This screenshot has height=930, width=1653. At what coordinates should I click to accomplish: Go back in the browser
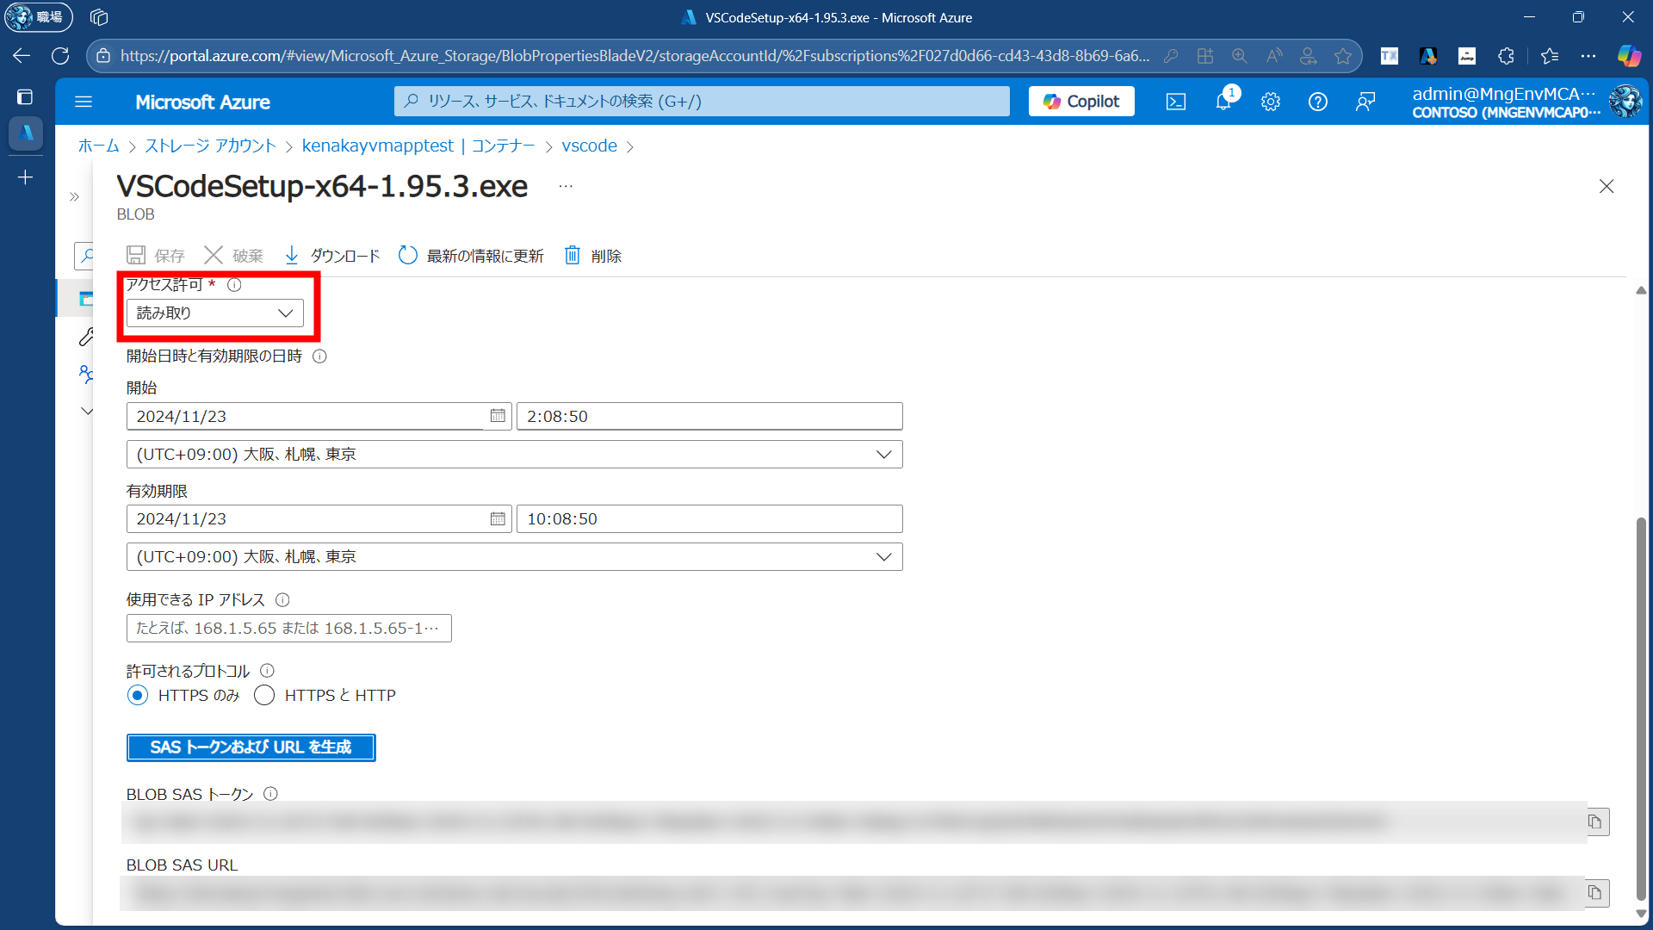(22, 56)
